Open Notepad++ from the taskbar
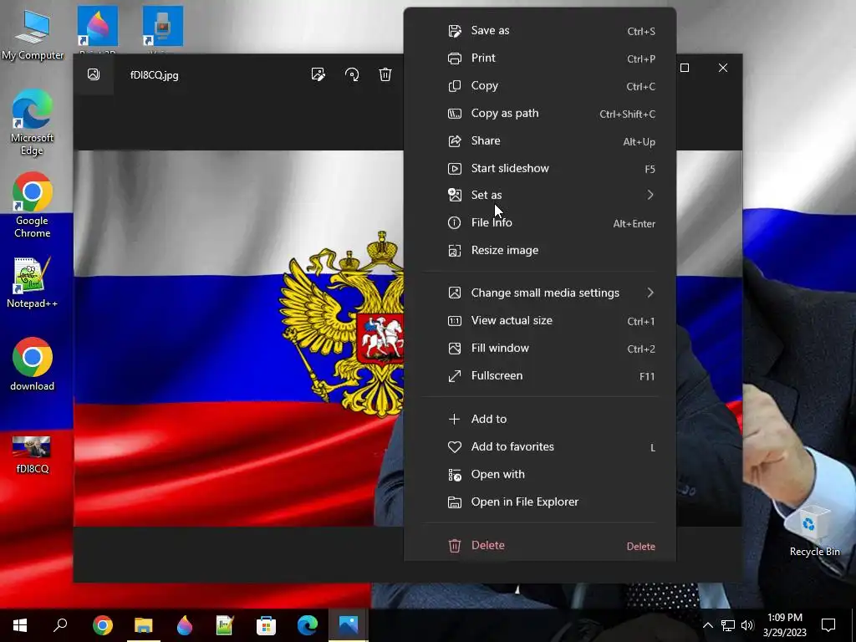This screenshot has width=856, height=642. point(225,624)
